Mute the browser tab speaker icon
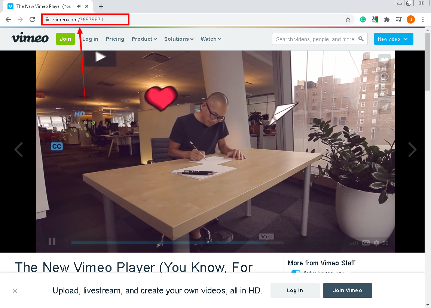The height and width of the screenshot is (308, 431). point(78,6)
